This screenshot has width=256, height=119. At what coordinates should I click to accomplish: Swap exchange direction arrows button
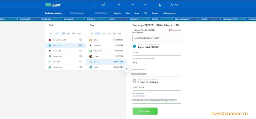[x=127, y=69]
